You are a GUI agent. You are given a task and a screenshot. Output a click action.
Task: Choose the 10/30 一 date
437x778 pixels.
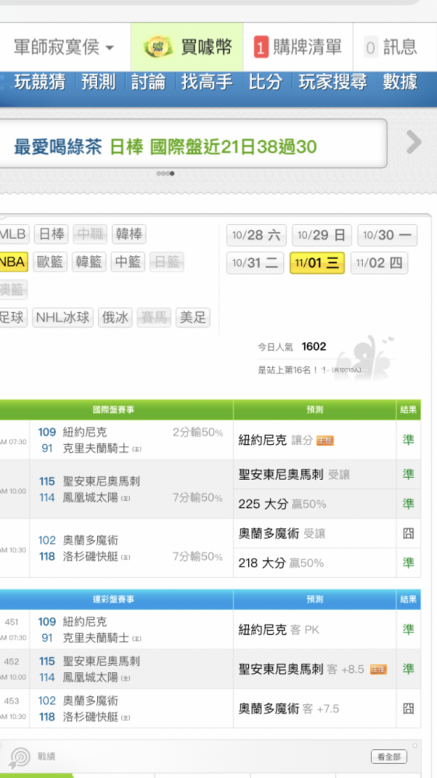pos(387,235)
